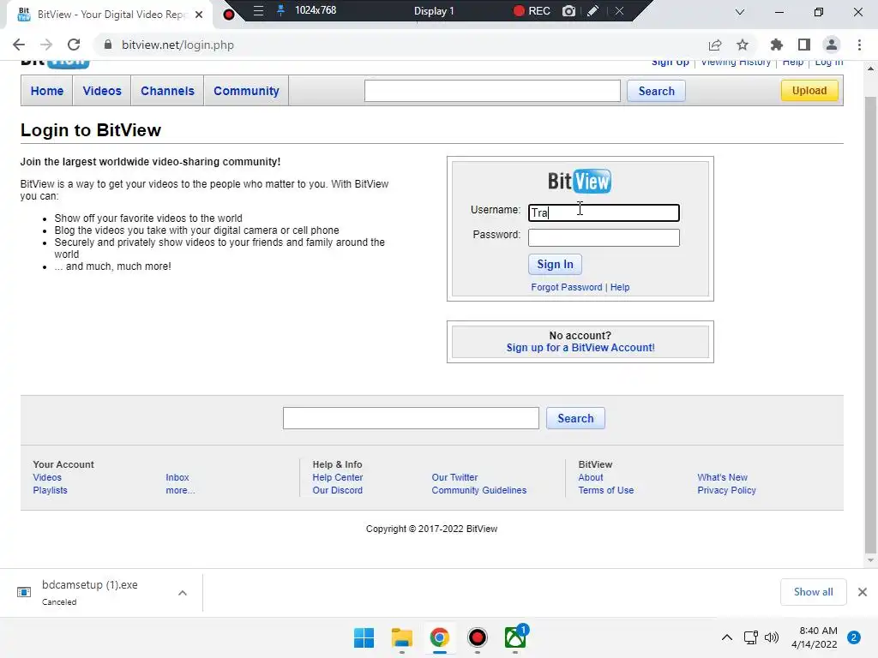Share this page via share icon

coord(714,45)
